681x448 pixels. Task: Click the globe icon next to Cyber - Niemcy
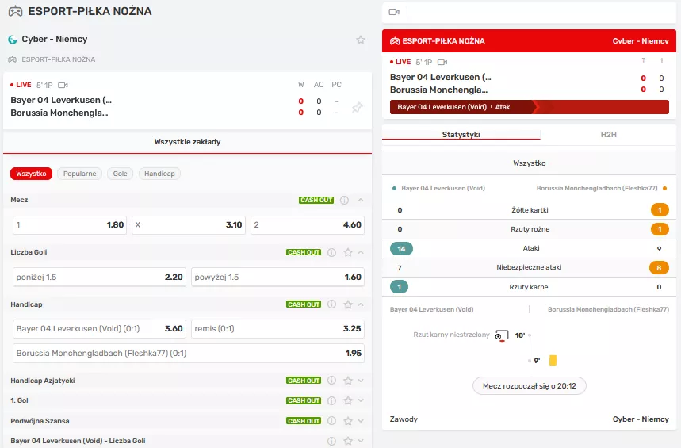point(13,40)
